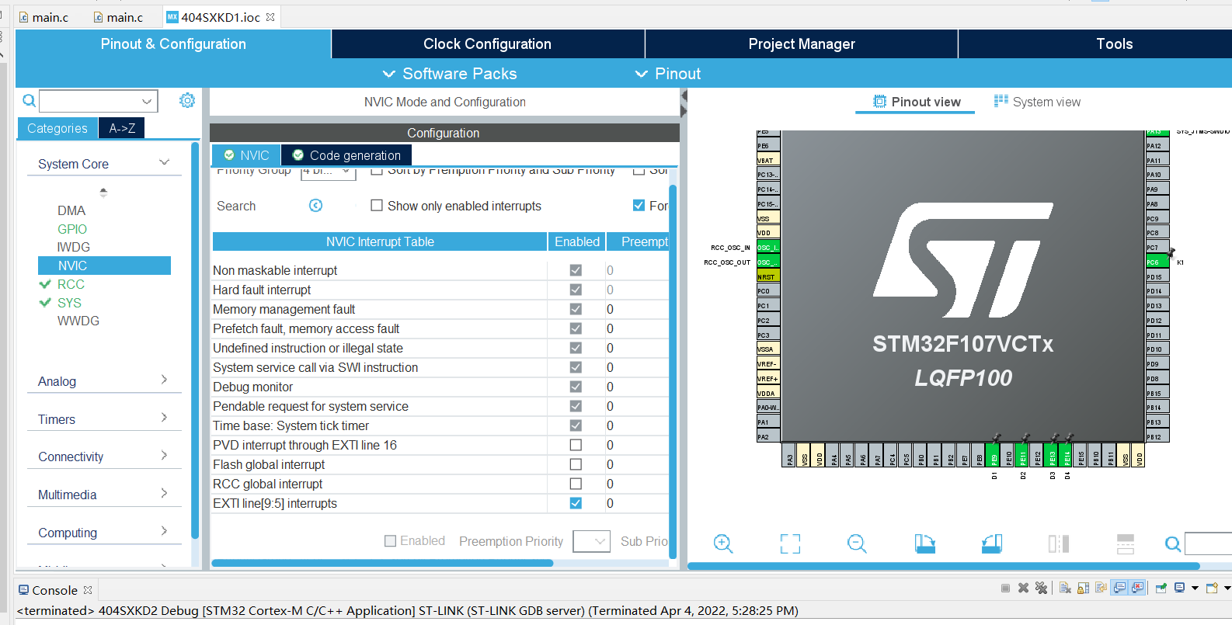
Task: Zoom in on the pinout chip view
Action: pyautogui.click(x=723, y=543)
